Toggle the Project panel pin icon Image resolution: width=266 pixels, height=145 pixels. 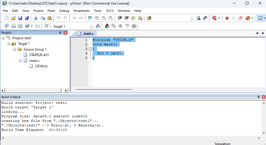(60, 33)
